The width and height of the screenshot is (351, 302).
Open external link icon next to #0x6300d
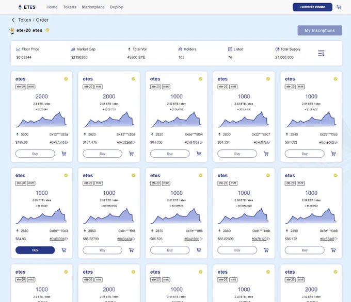point(67,239)
